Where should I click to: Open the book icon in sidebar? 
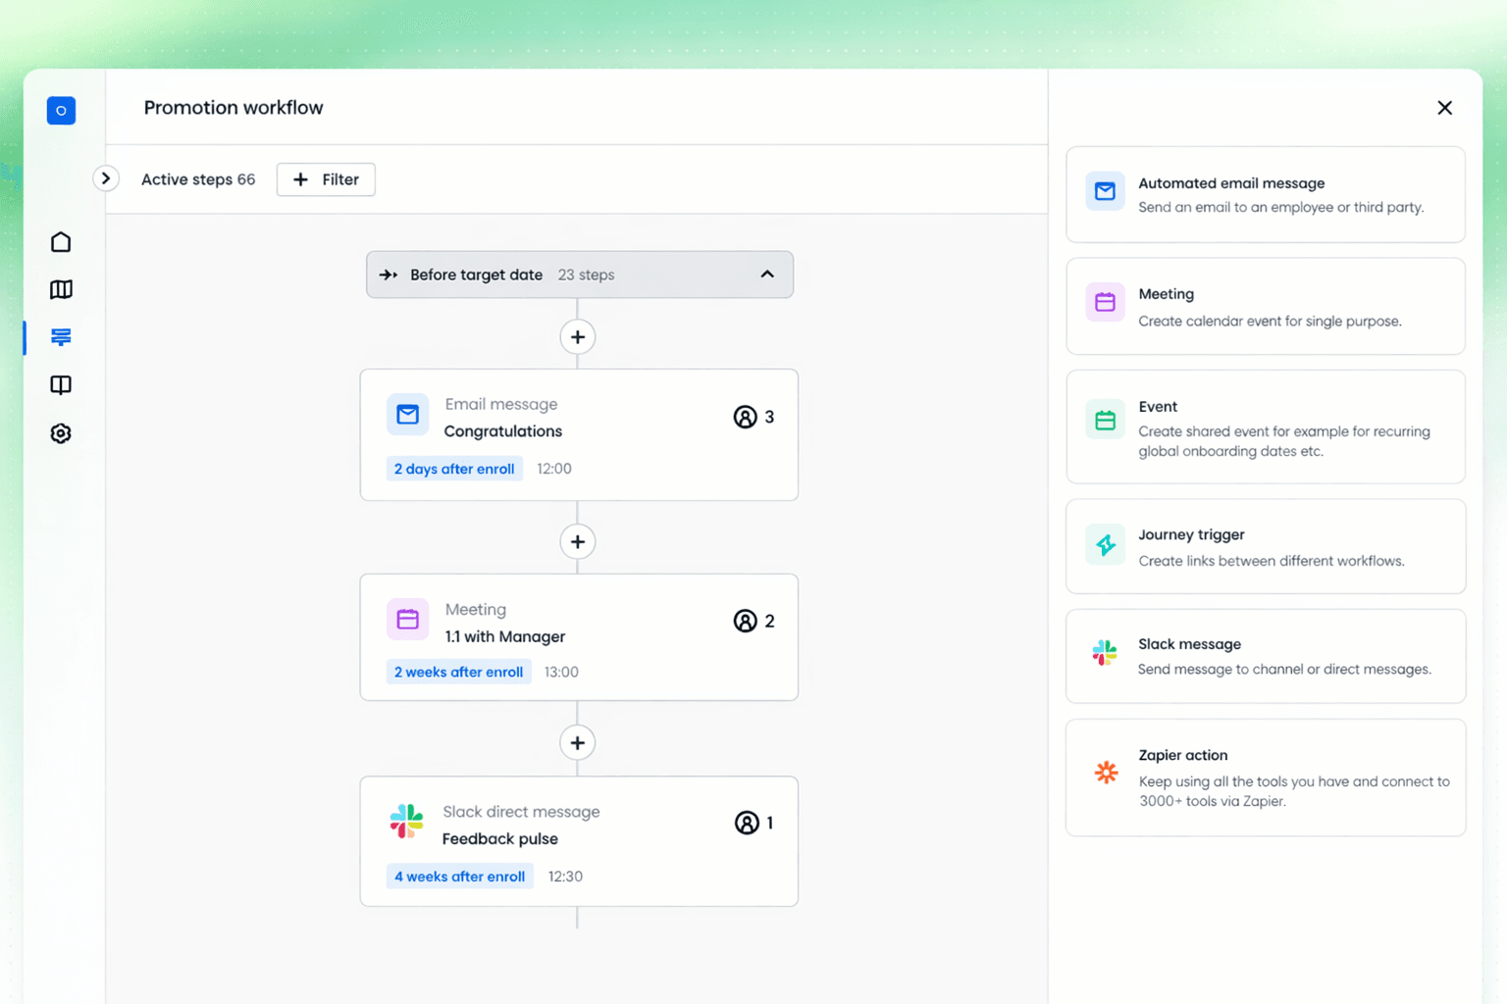coord(61,385)
